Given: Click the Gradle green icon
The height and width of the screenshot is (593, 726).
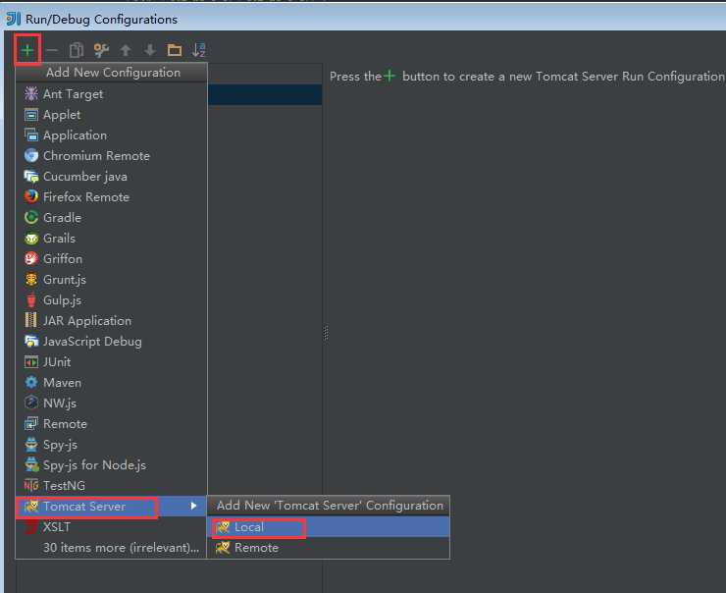Looking at the screenshot, I should pos(31,217).
